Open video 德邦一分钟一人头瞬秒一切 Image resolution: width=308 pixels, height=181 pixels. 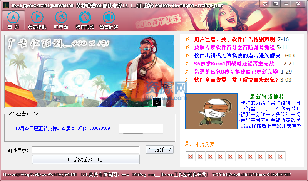pos(270,114)
